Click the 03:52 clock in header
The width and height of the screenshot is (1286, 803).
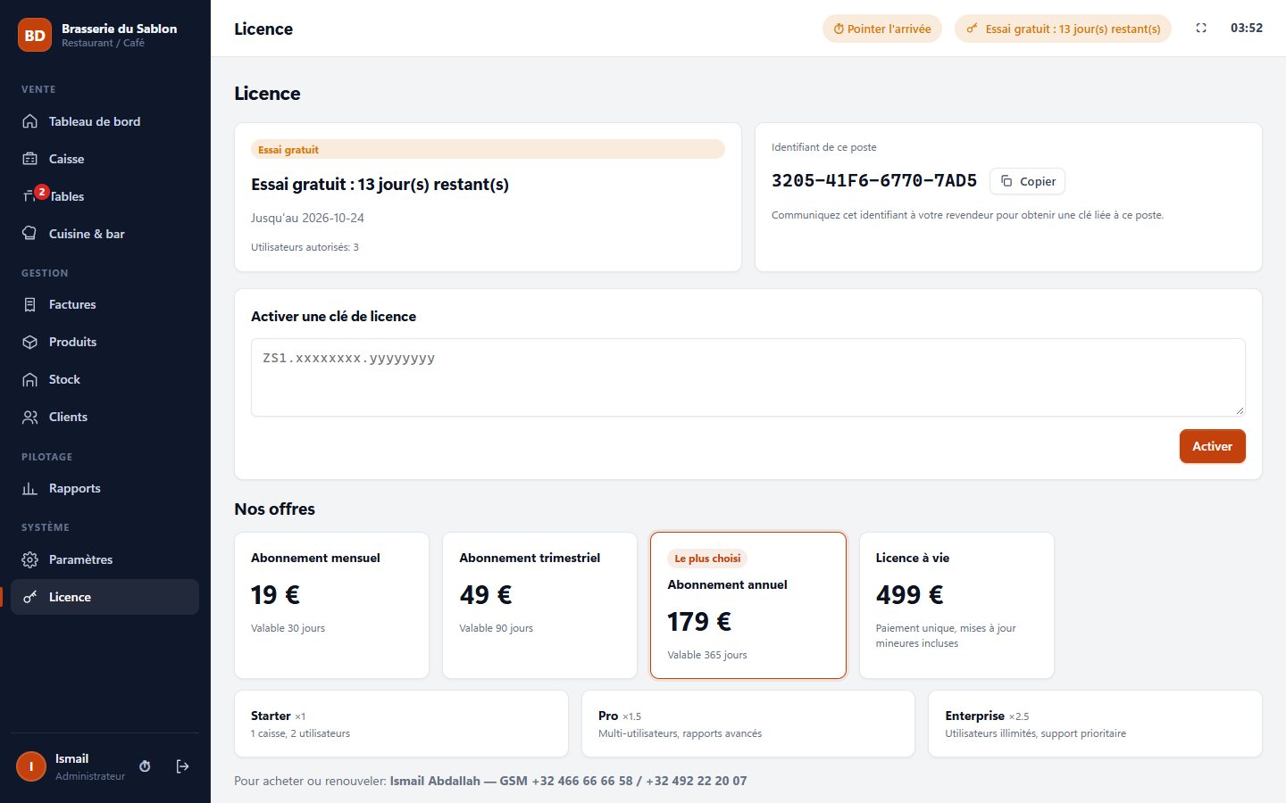point(1247,28)
